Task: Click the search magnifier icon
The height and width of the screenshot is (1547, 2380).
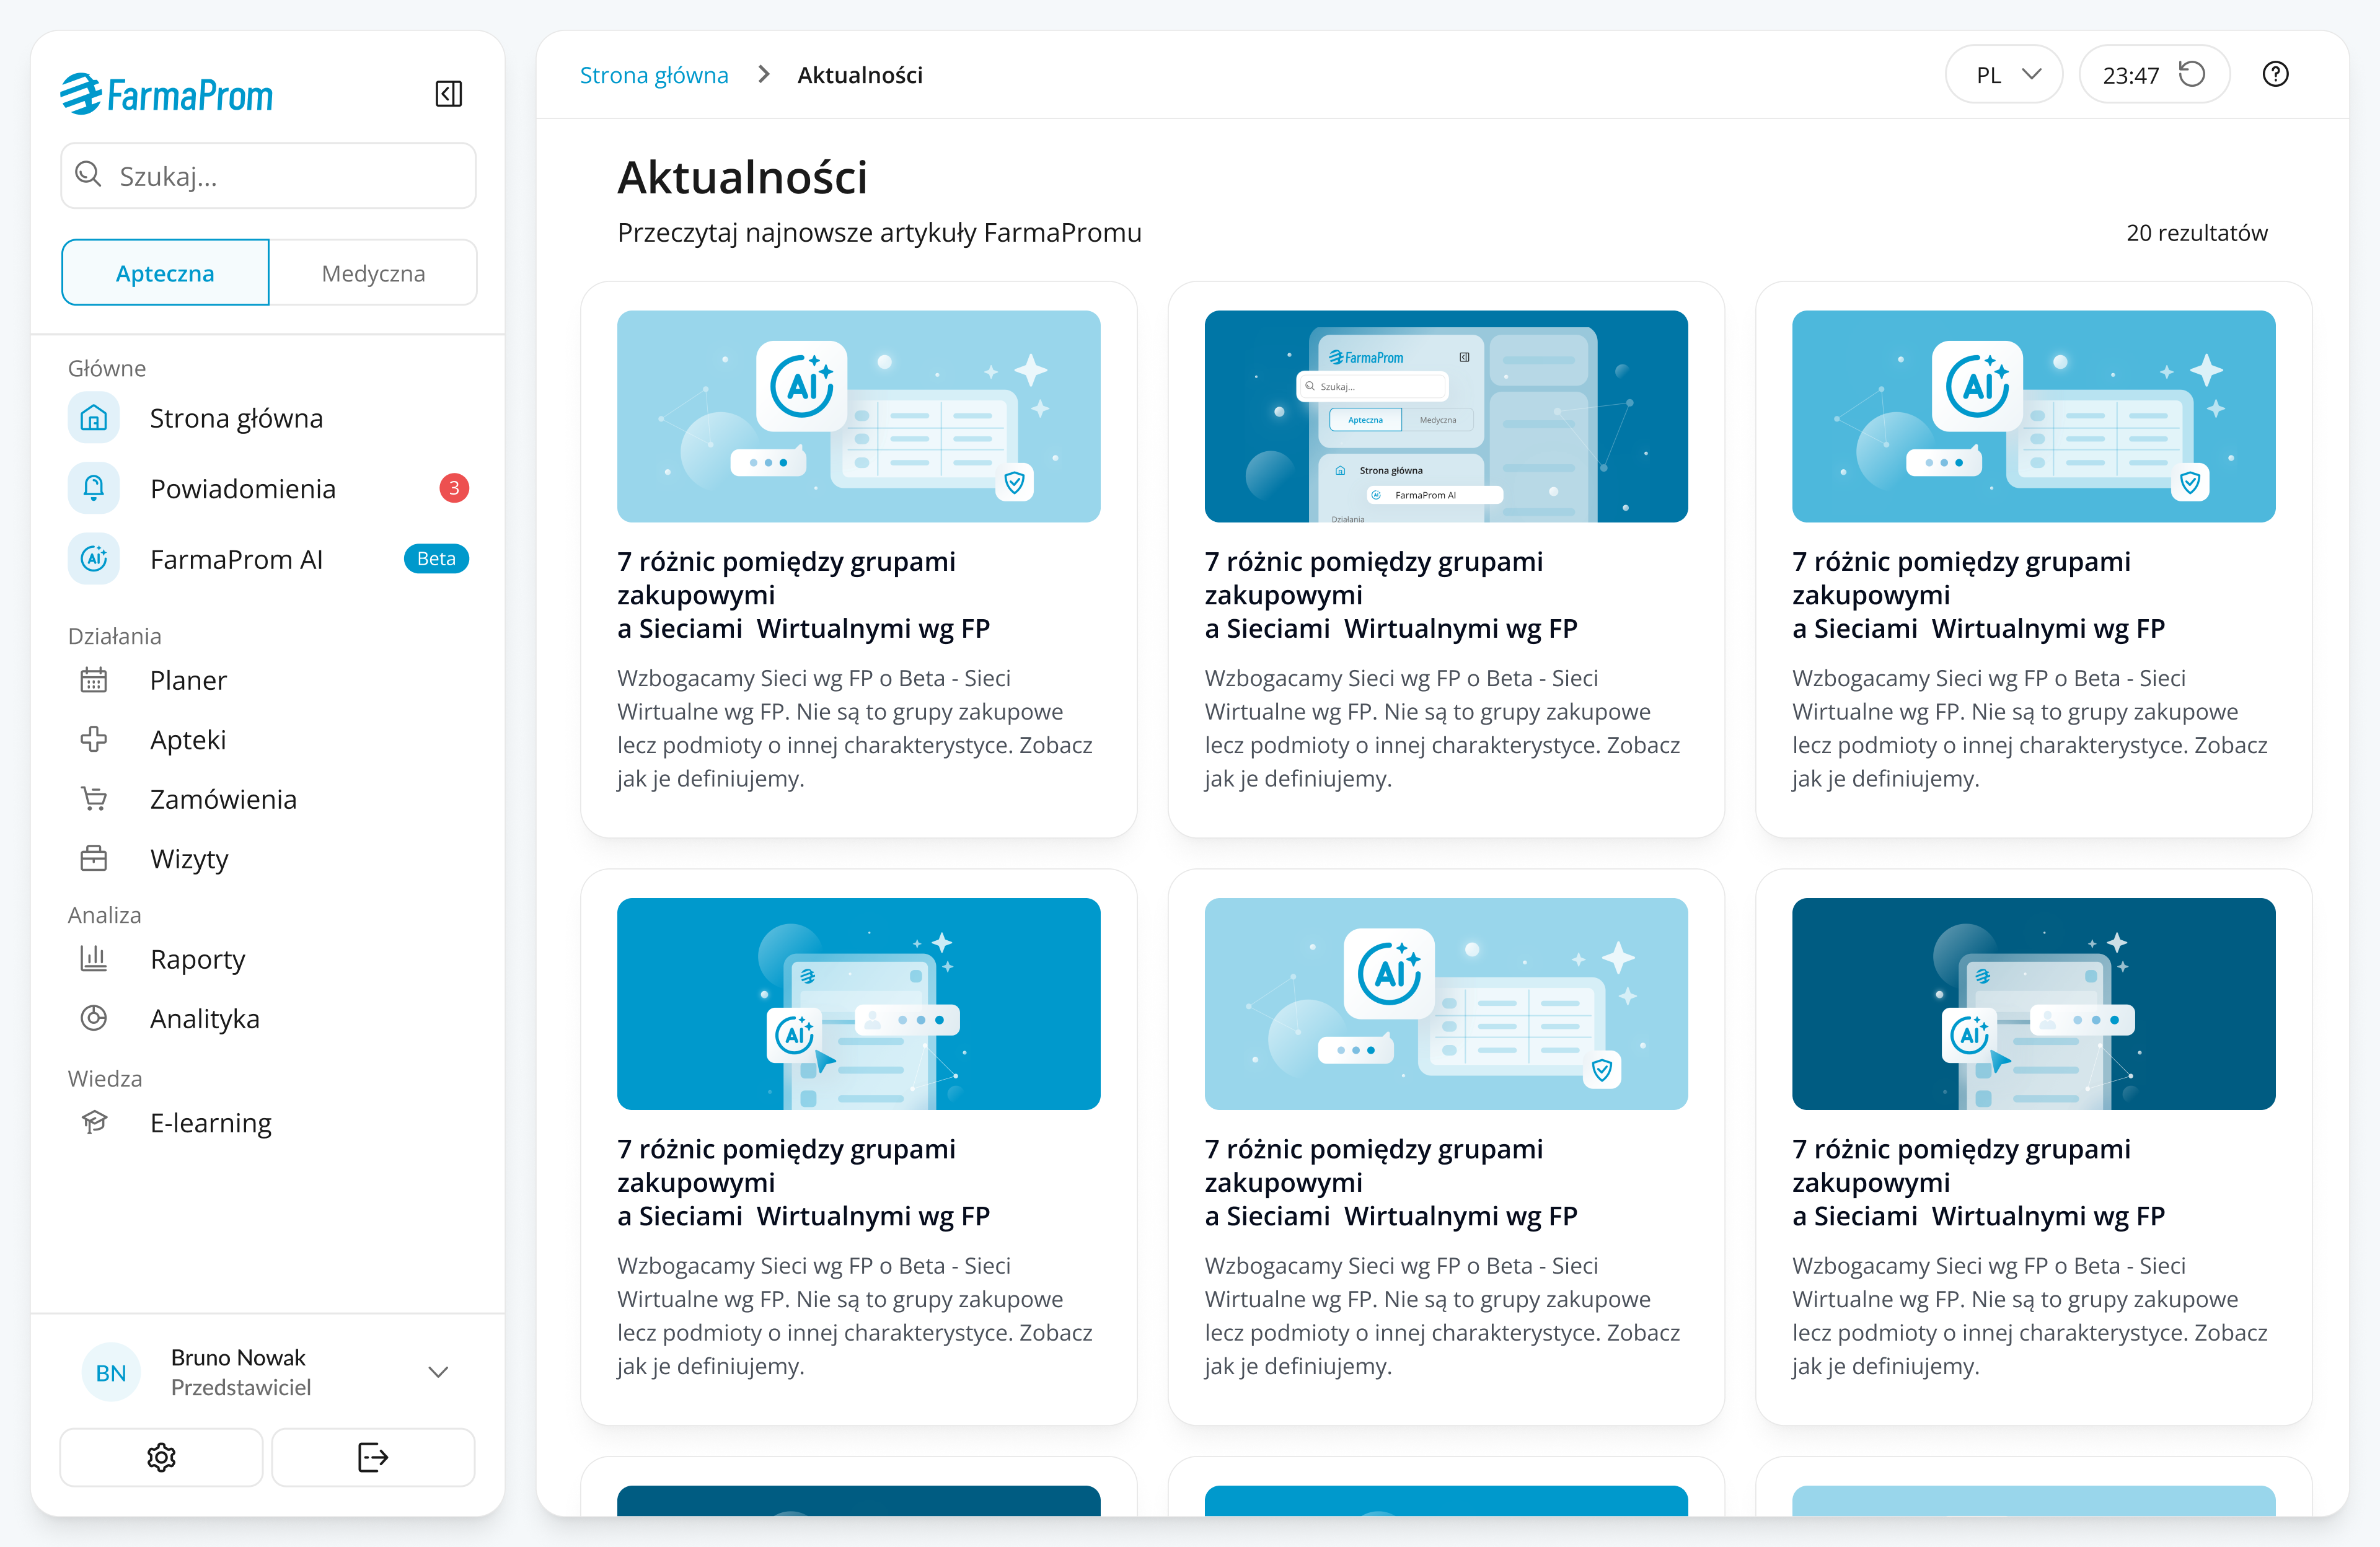Action: (89, 175)
